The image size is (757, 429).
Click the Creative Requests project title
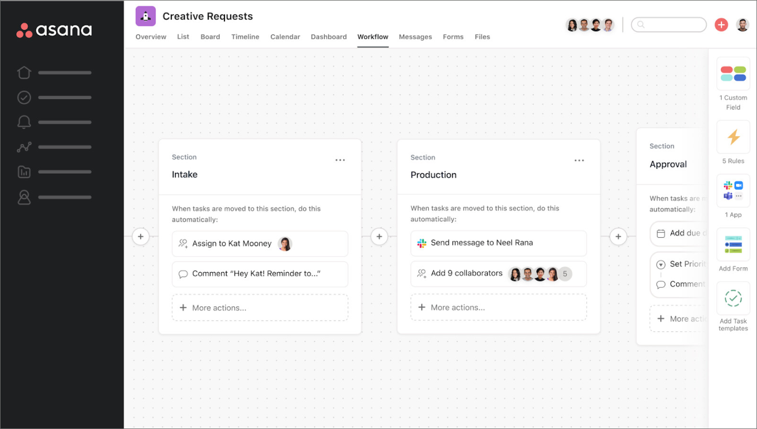pos(208,16)
